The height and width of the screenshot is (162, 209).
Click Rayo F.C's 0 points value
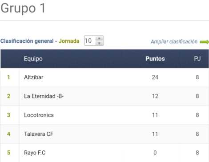coord(155,153)
